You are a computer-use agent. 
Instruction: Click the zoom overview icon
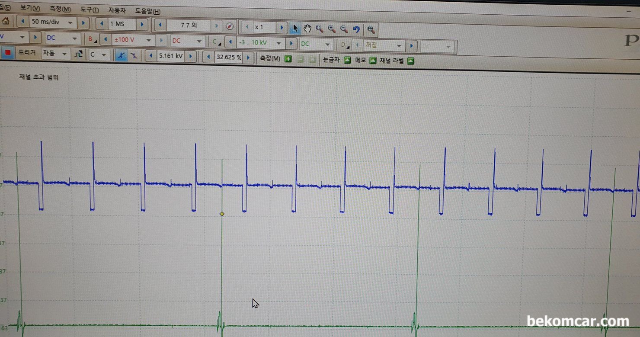click(371, 29)
